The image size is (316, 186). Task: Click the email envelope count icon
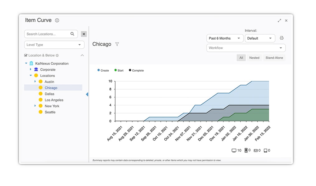pos(256,150)
